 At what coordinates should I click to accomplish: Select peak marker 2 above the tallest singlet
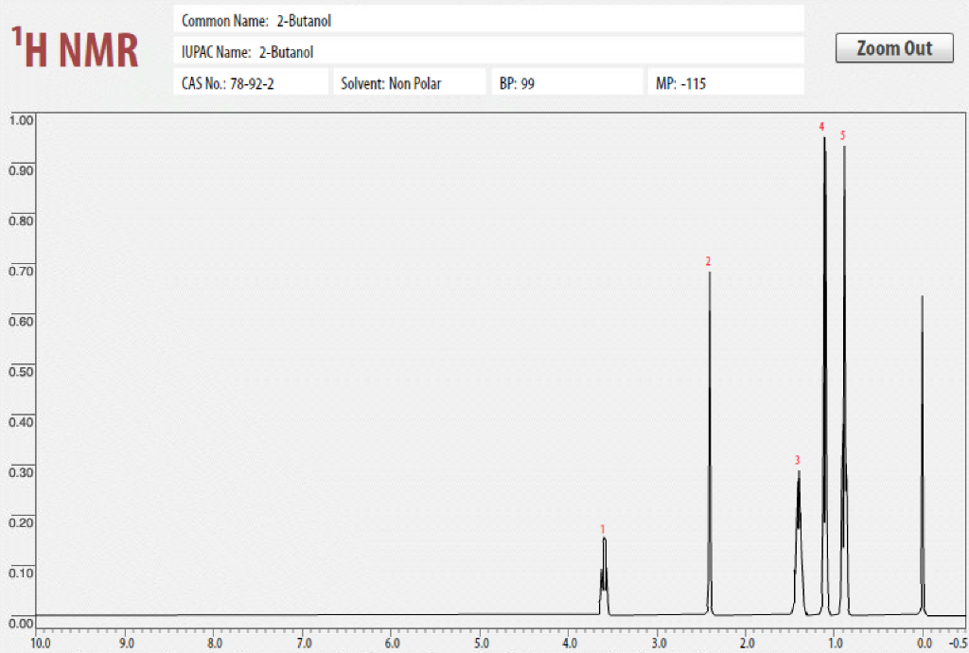click(706, 260)
